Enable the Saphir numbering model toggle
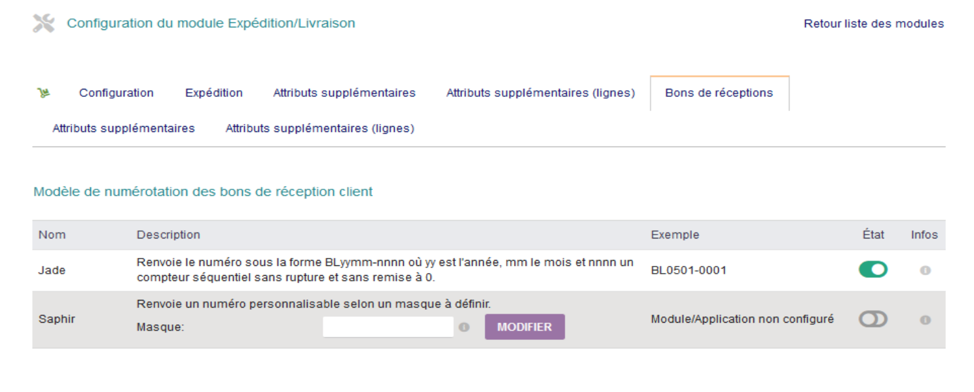This screenshot has height=392, width=974. pos(873,319)
